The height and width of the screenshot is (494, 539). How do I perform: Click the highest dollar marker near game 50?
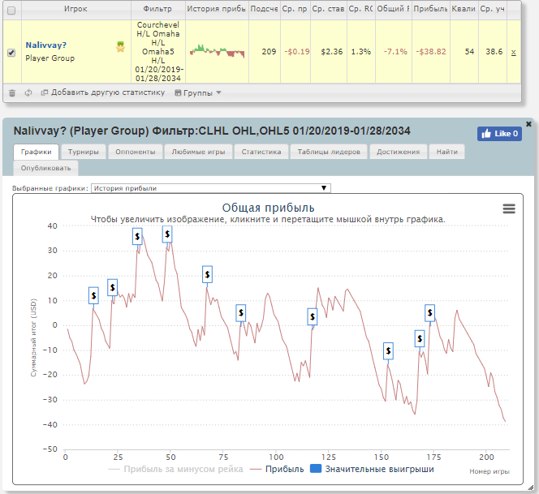pos(167,234)
